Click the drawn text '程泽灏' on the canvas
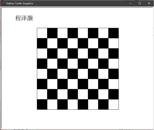 [24, 18]
